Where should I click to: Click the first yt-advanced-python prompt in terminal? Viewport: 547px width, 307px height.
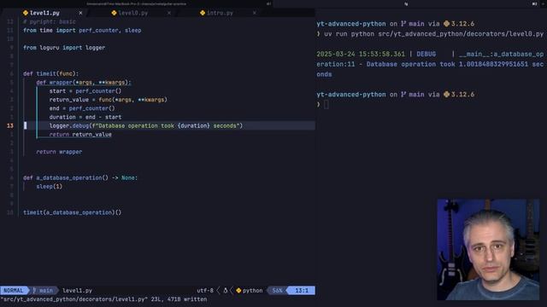pos(351,24)
